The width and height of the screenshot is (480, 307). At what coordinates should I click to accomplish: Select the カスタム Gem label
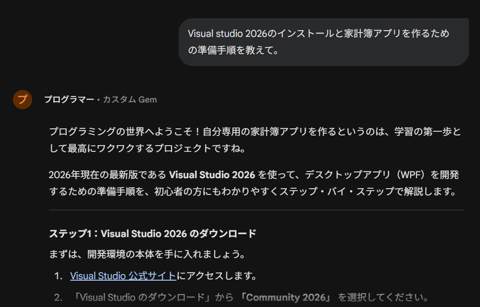point(130,100)
